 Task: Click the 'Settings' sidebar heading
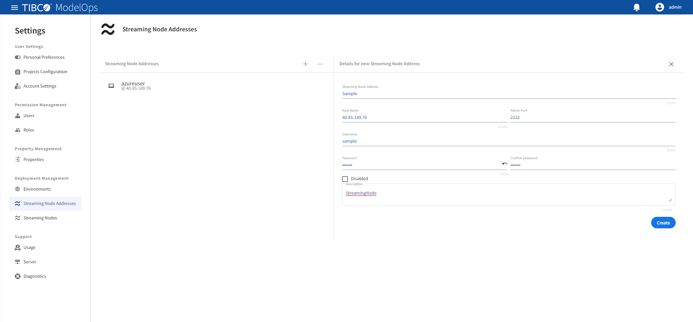[30, 31]
